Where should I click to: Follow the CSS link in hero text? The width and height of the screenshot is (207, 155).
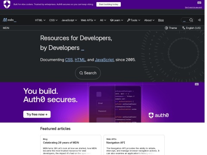tap(69, 60)
